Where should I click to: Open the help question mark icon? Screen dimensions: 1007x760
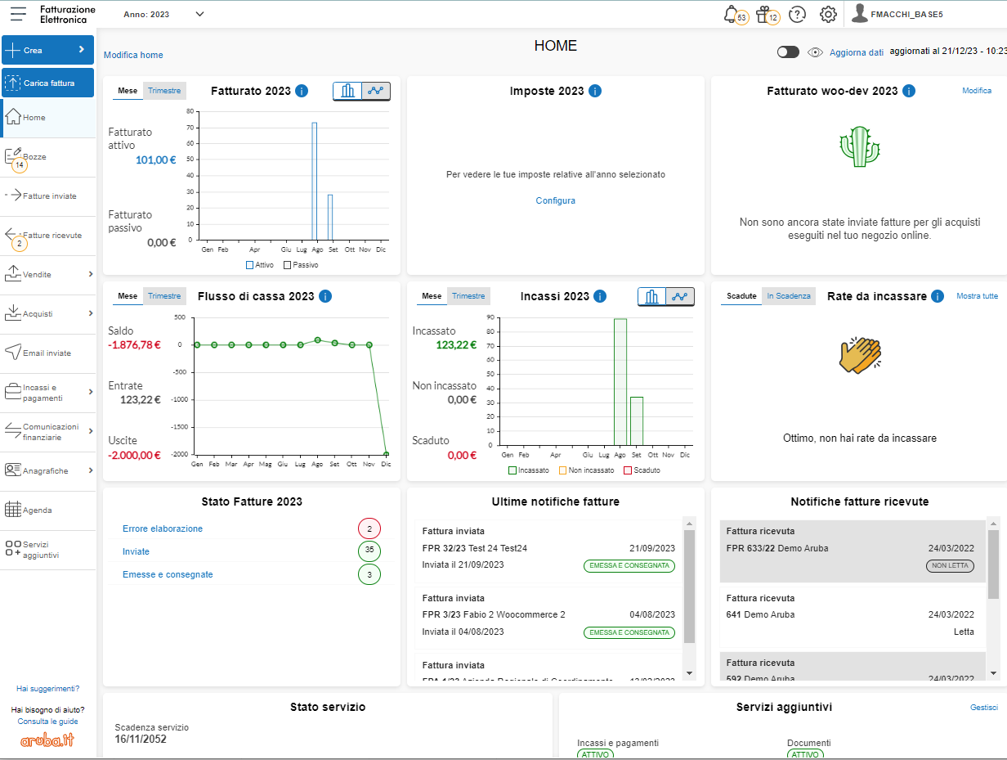[797, 14]
